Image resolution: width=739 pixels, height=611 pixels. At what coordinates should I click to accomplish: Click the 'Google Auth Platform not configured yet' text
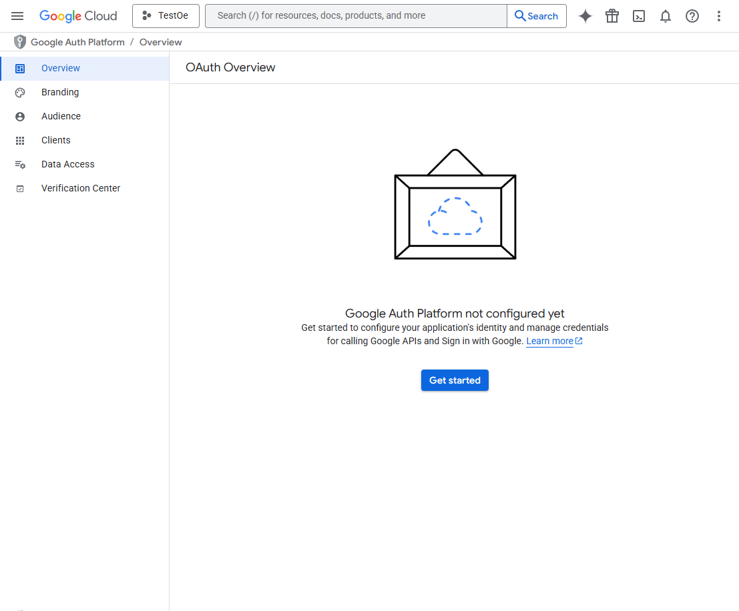(455, 314)
